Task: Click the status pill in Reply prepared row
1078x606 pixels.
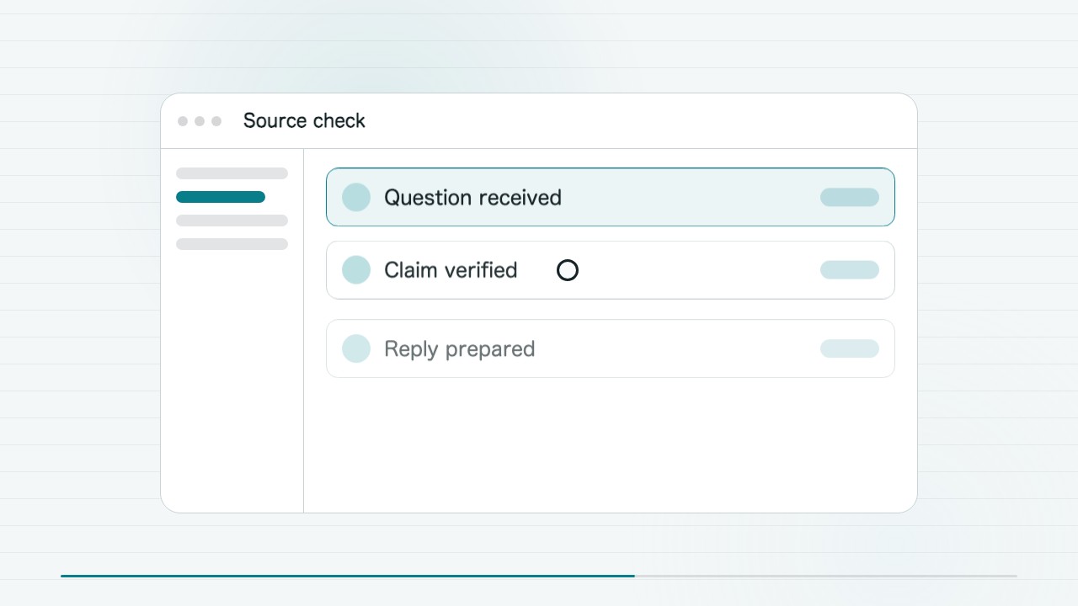Action: coord(850,348)
